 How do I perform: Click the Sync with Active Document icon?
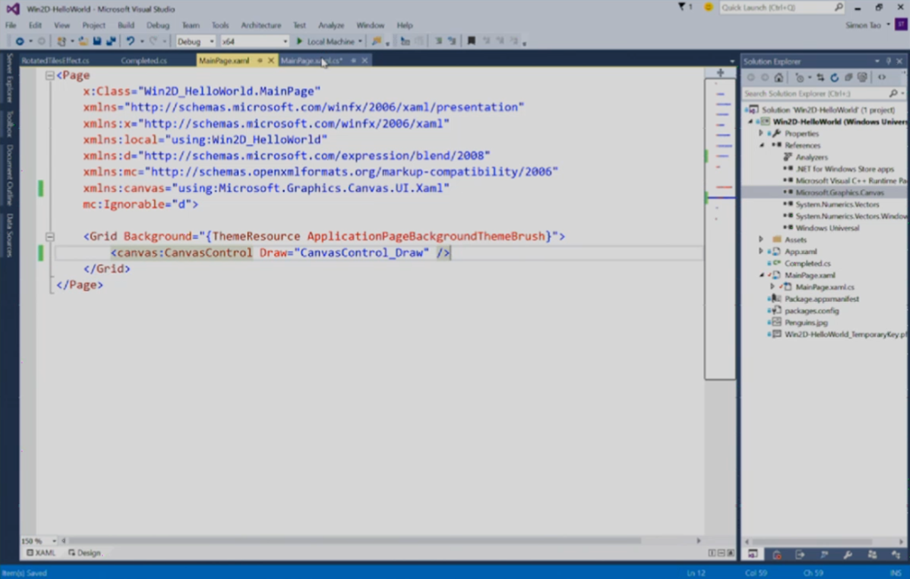tap(820, 77)
